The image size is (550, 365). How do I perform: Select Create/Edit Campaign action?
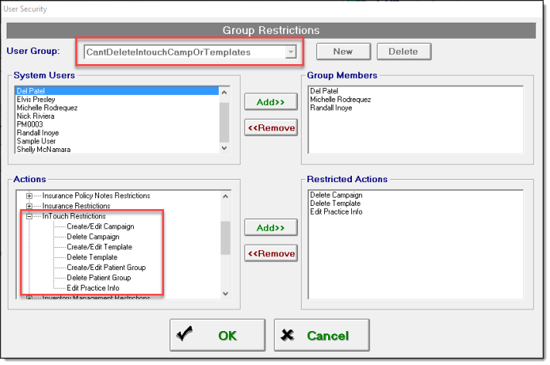(100, 226)
